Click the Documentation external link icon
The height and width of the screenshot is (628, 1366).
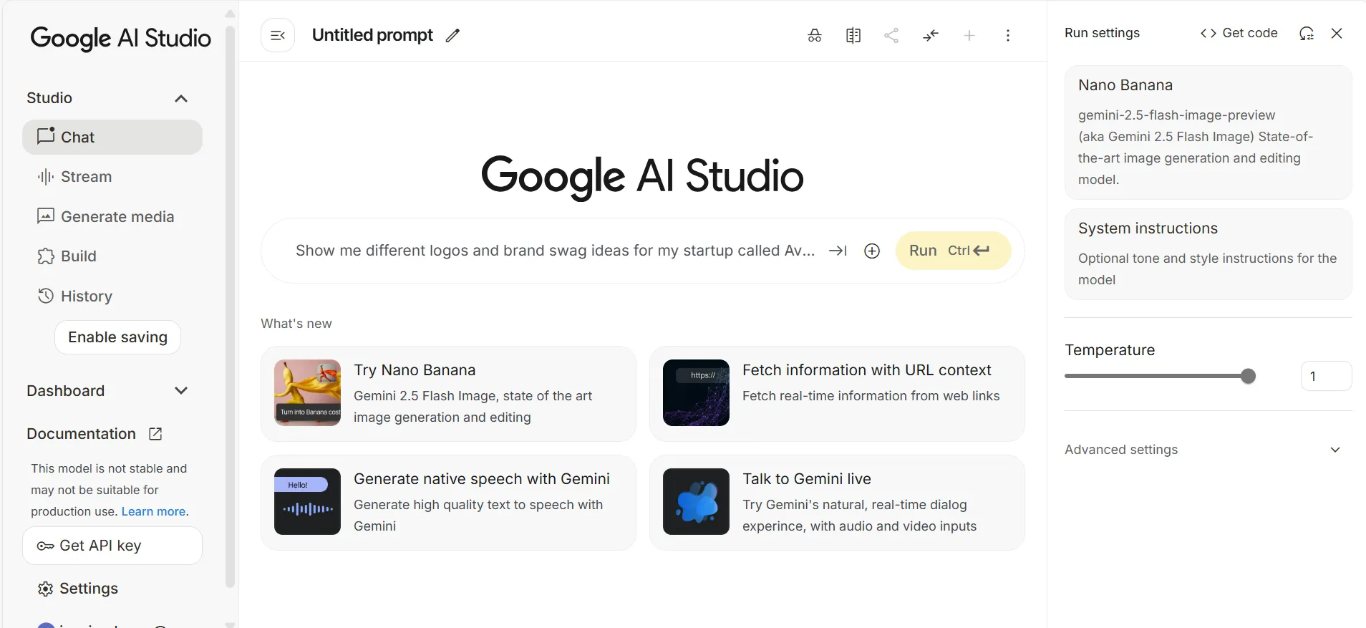[155, 434]
